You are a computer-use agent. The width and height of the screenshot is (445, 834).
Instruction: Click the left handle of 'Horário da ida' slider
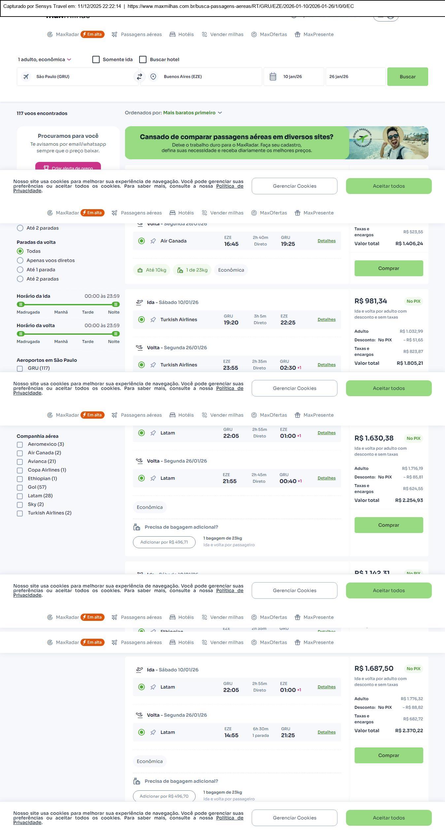pyautogui.click(x=21, y=304)
